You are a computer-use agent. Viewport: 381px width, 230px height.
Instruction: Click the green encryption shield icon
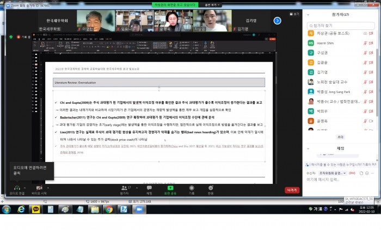coord(11,37)
